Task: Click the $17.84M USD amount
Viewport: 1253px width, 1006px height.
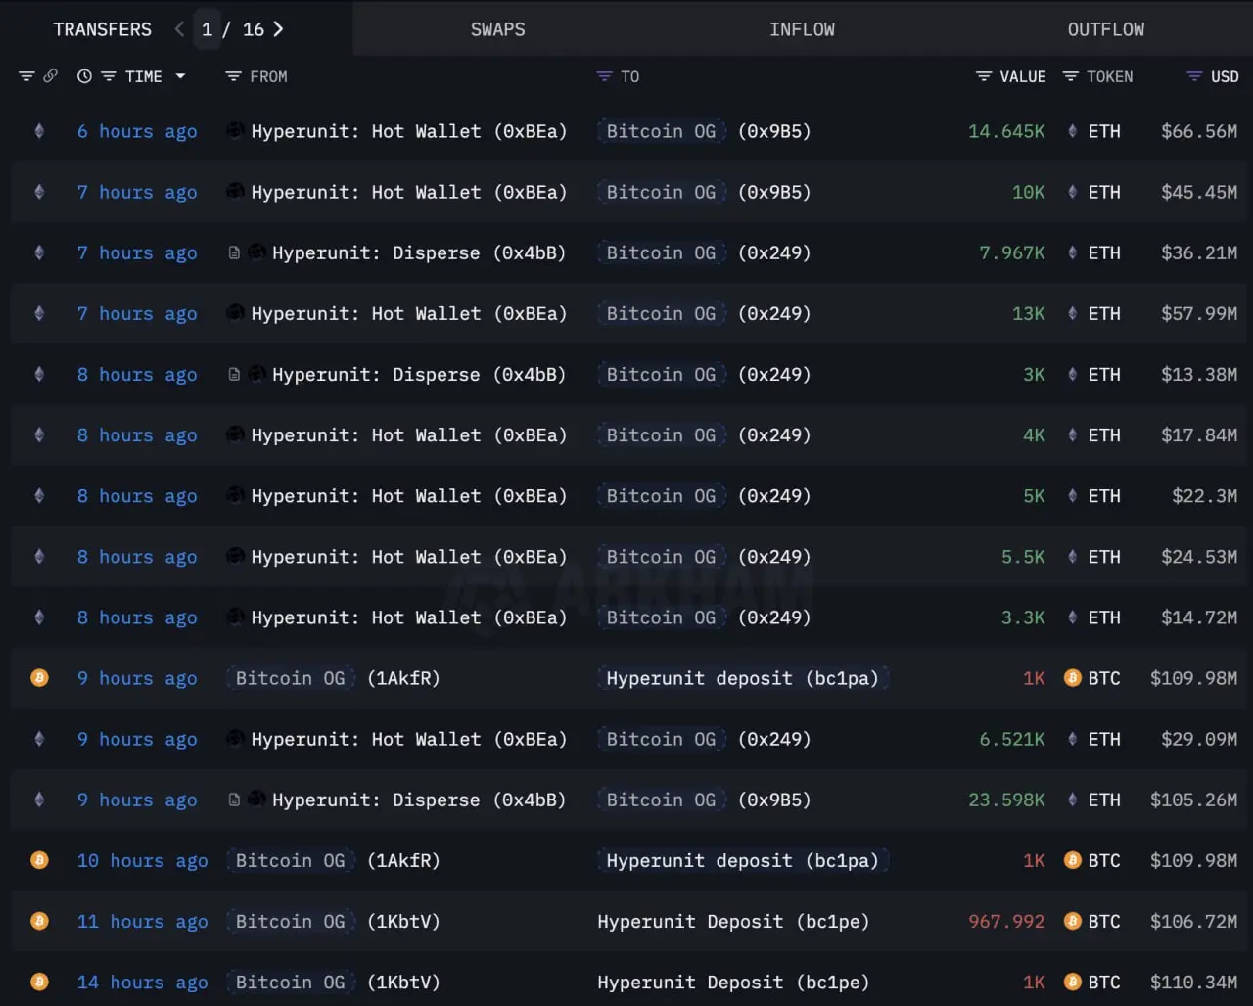Action: tap(1199, 434)
